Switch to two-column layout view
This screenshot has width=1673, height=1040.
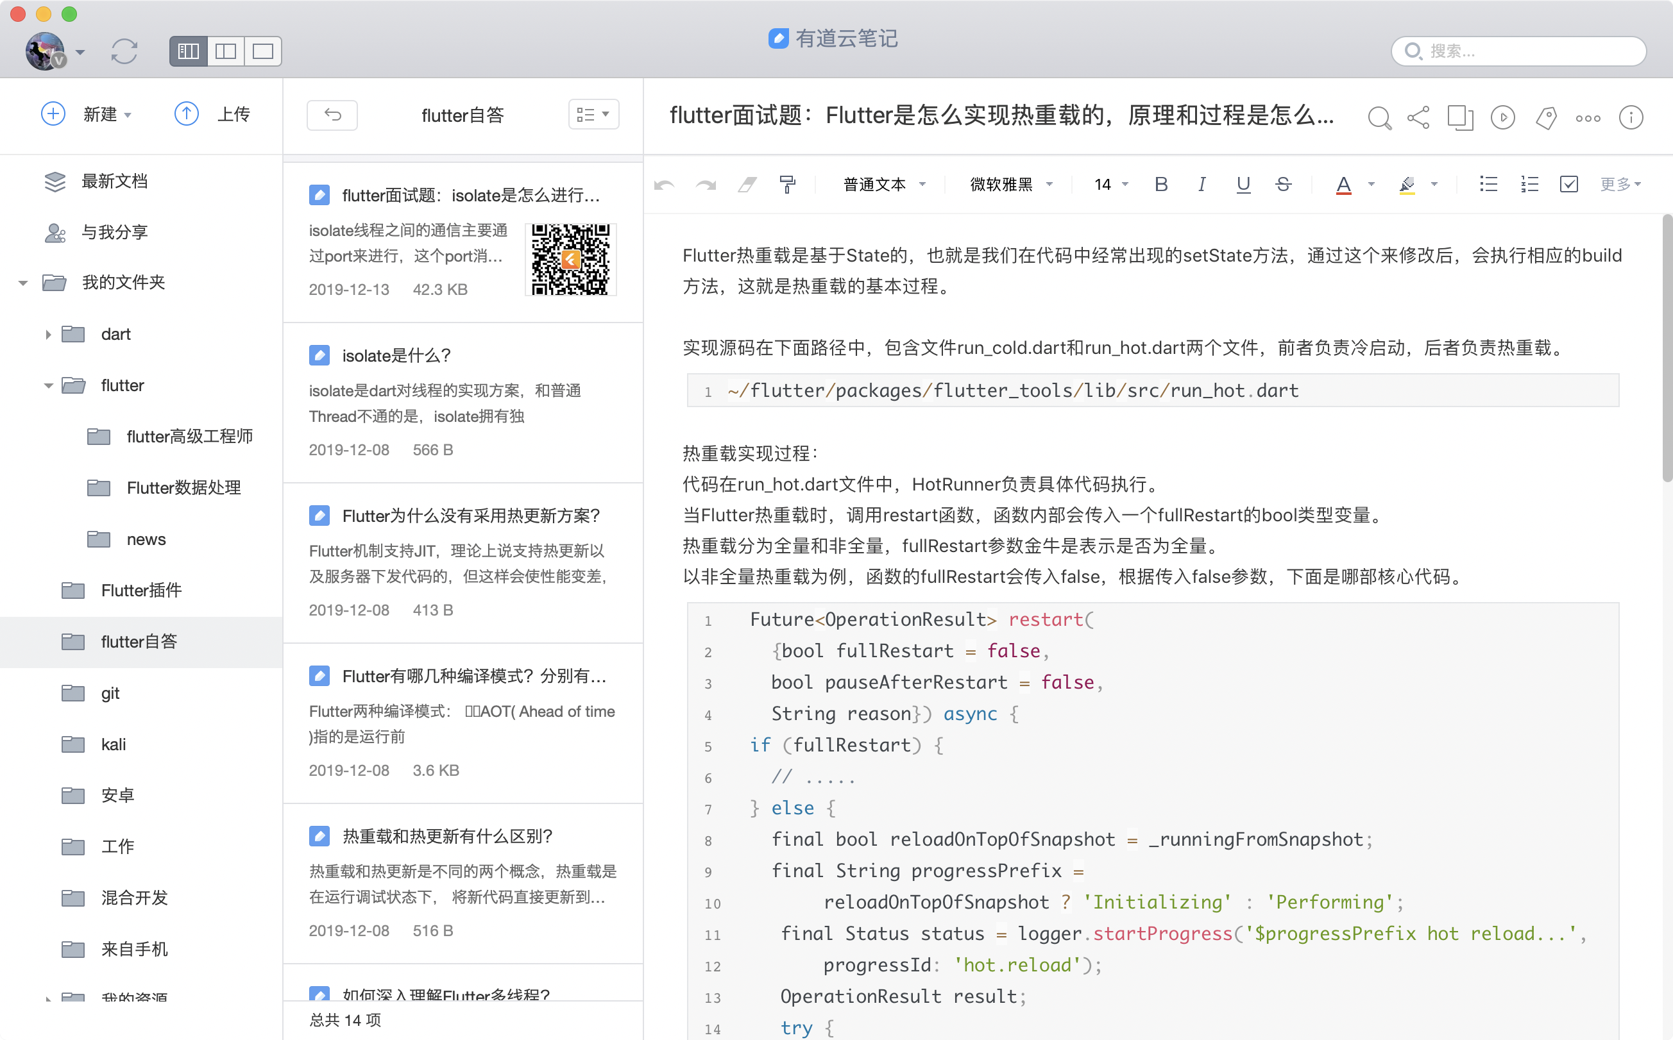pyautogui.click(x=226, y=51)
